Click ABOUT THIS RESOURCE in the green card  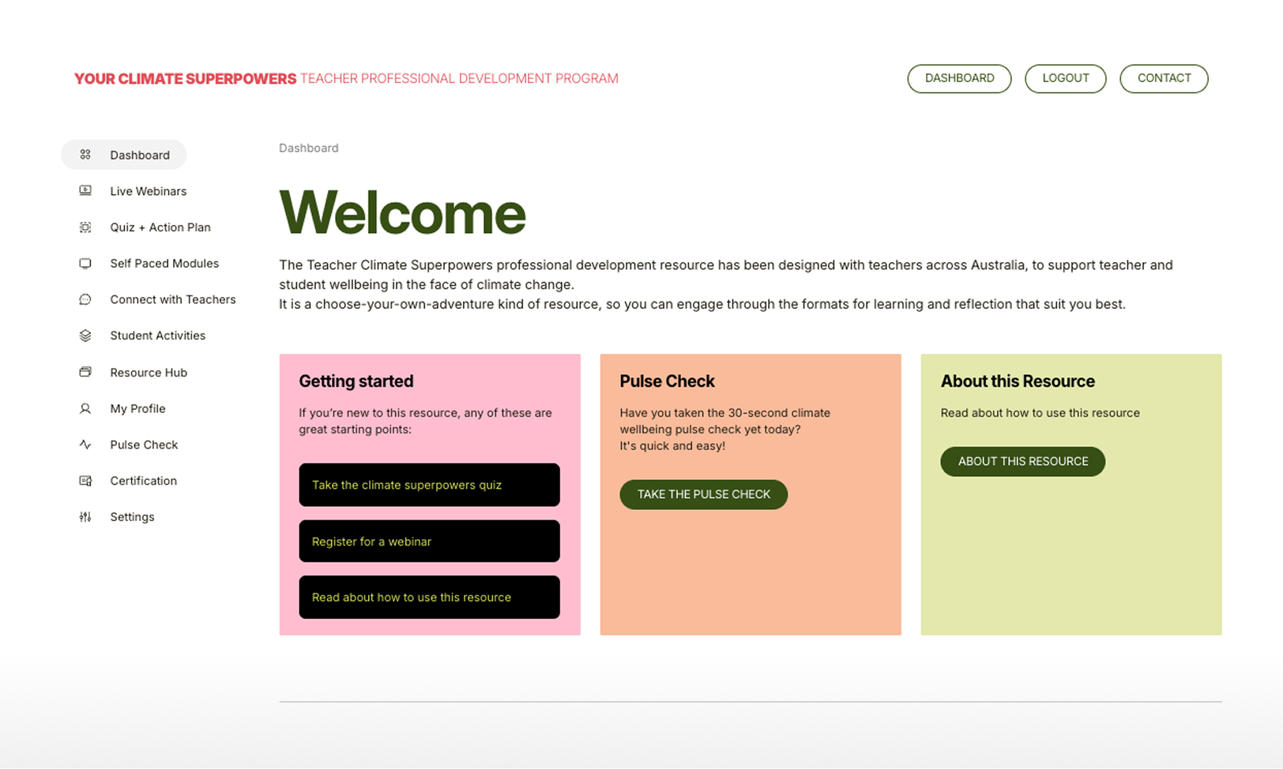[1022, 461]
